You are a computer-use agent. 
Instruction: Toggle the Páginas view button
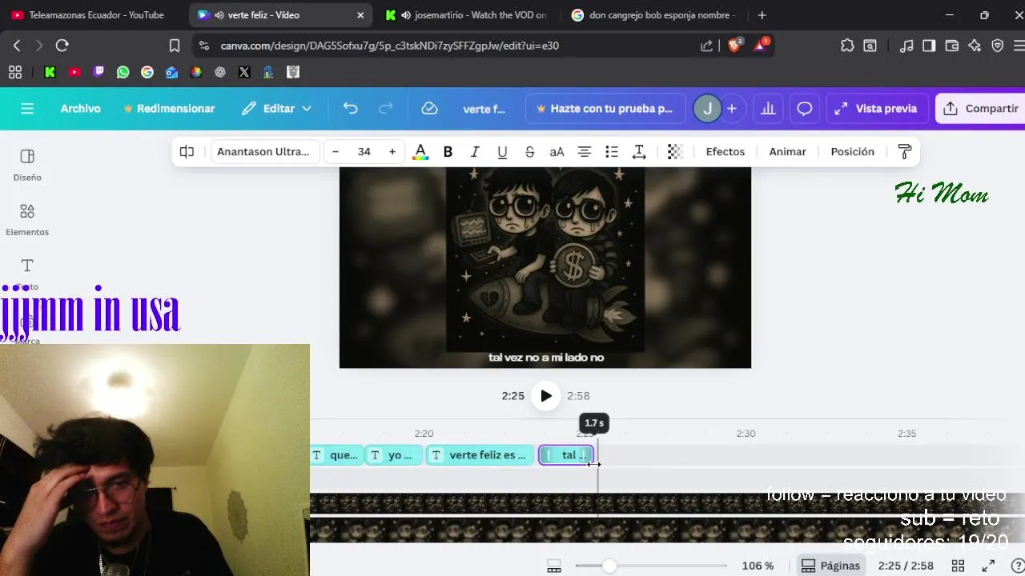[830, 566]
